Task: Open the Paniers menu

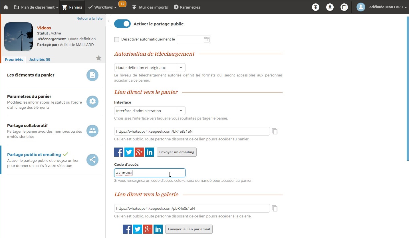Action: (x=72, y=7)
